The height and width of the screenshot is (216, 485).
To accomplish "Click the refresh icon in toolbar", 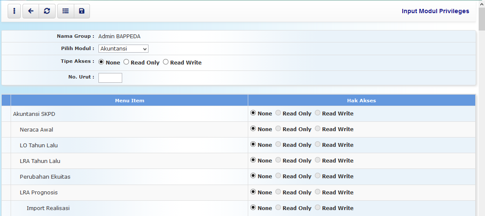I will coord(47,11).
